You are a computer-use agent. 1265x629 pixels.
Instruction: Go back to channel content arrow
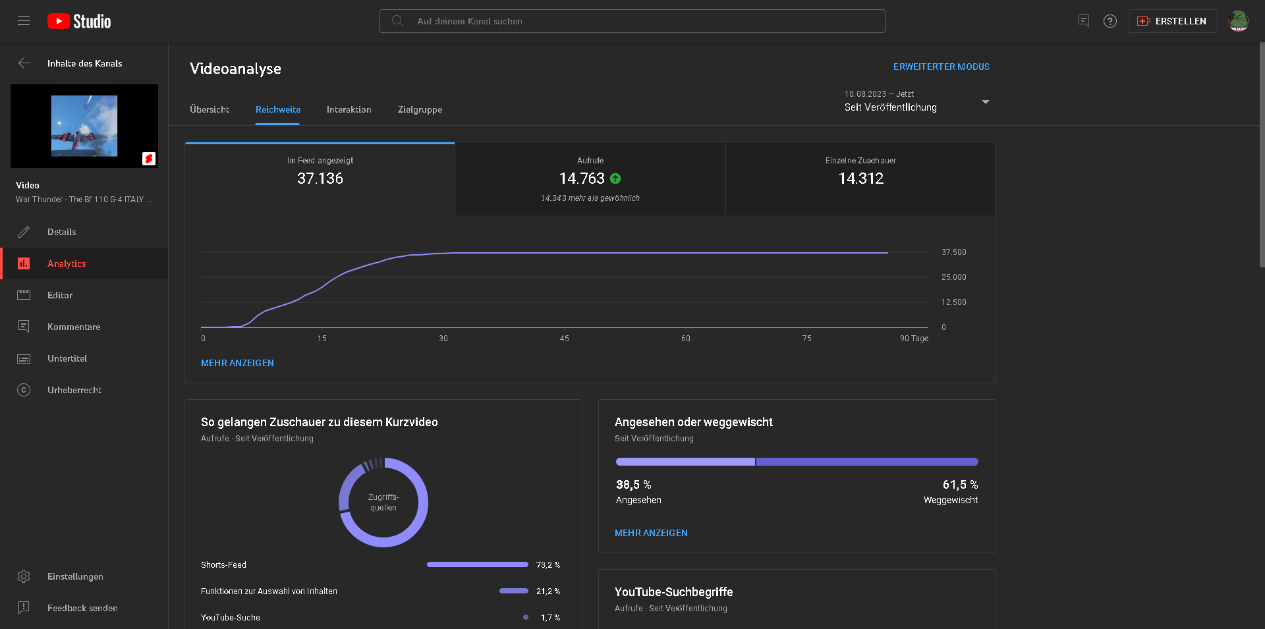pyautogui.click(x=24, y=63)
